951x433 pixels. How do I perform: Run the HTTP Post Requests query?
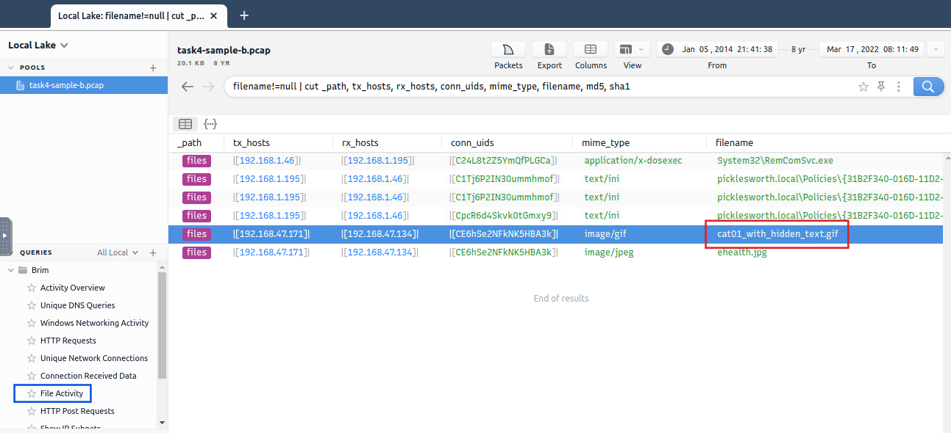pos(77,411)
